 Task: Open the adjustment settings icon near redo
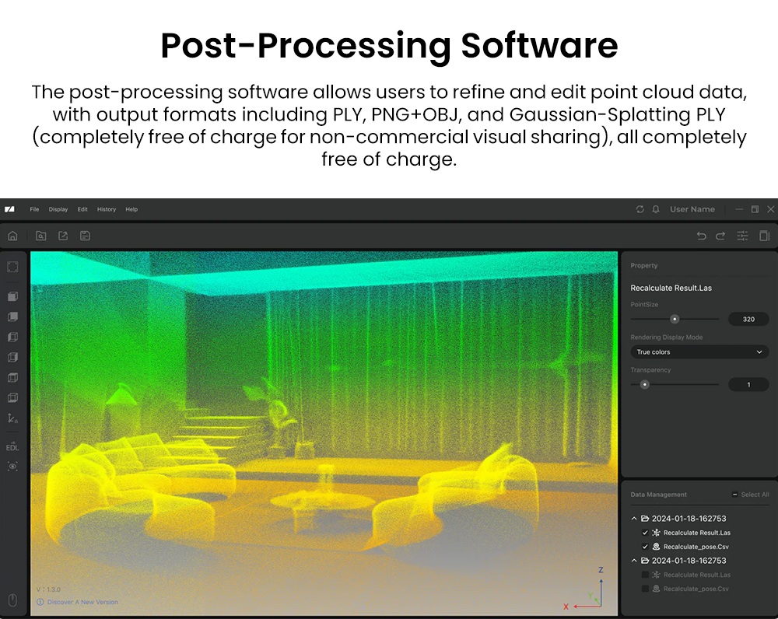click(x=741, y=236)
